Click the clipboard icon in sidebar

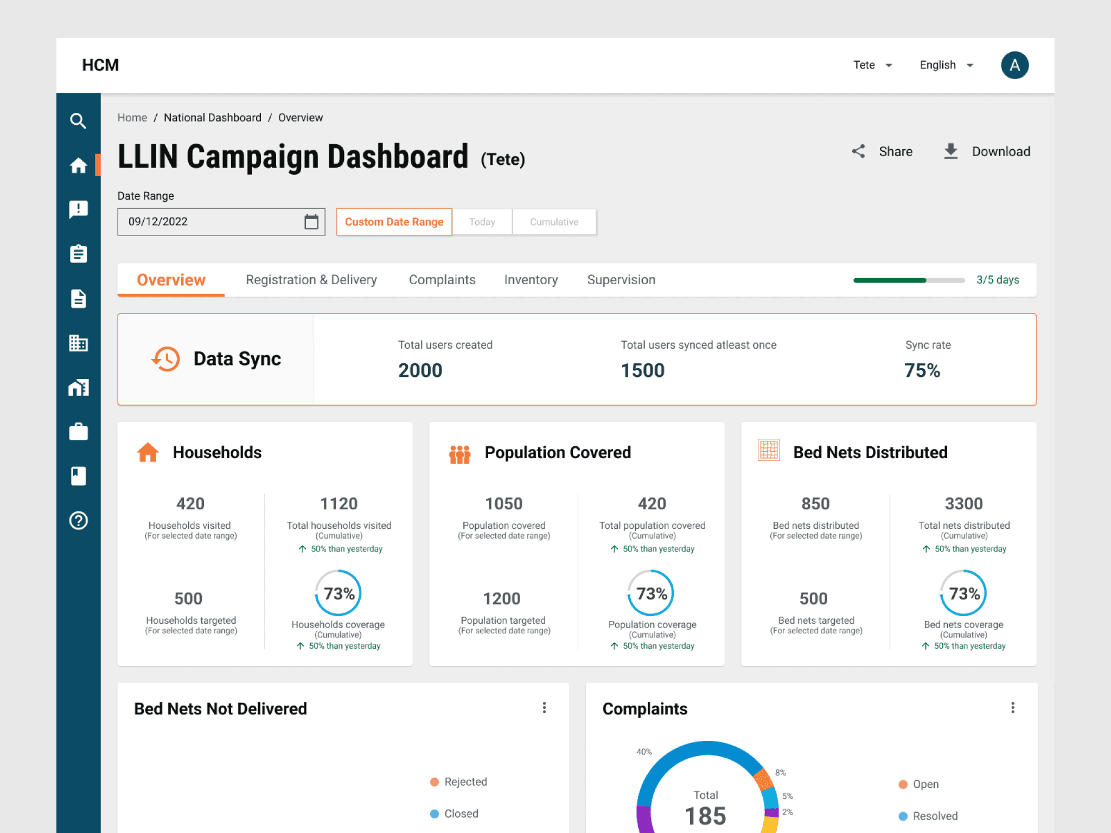click(78, 254)
